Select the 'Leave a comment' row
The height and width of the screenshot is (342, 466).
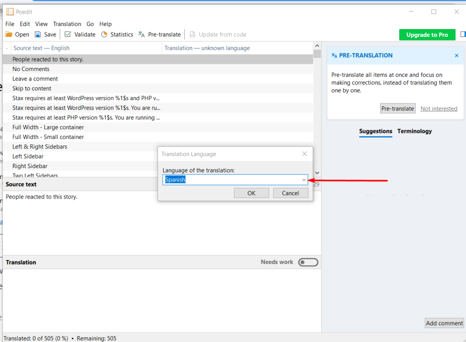point(158,79)
